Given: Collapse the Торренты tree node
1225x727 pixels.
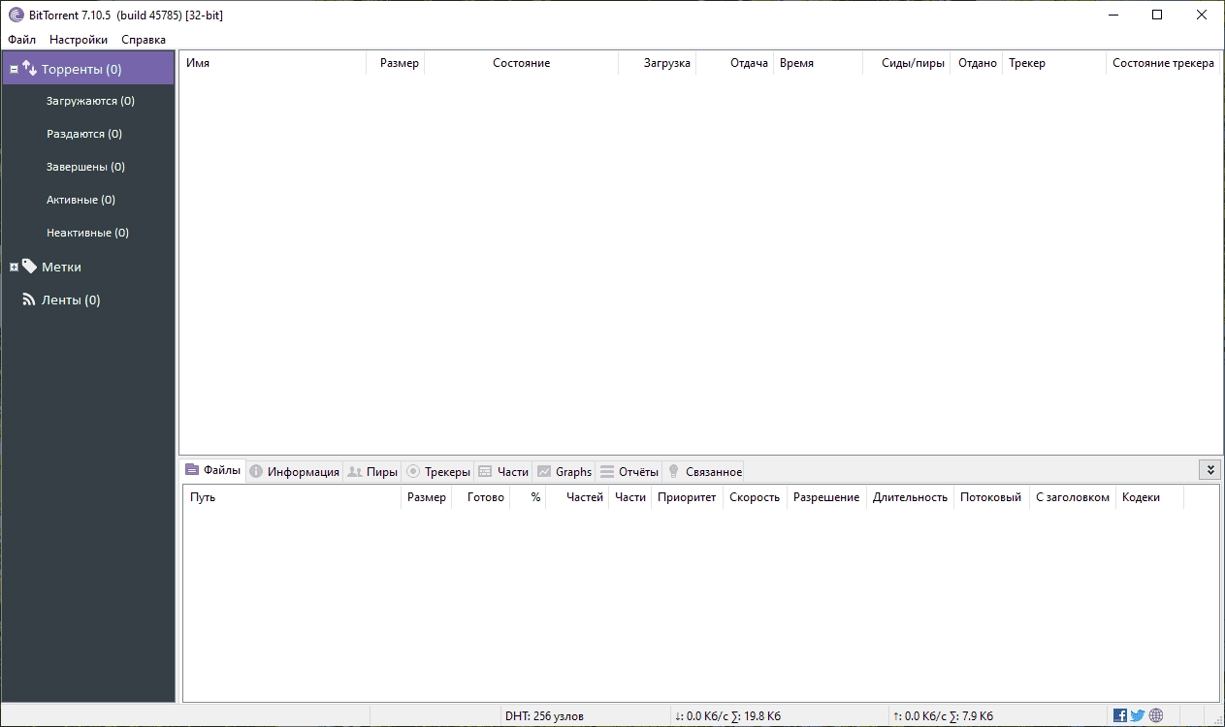Looking at the screenshot, I should tap(14, 70).
